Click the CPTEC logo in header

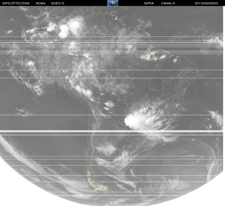tap(113, 3)
